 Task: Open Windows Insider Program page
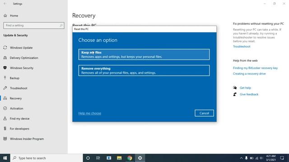coord(27,139)
